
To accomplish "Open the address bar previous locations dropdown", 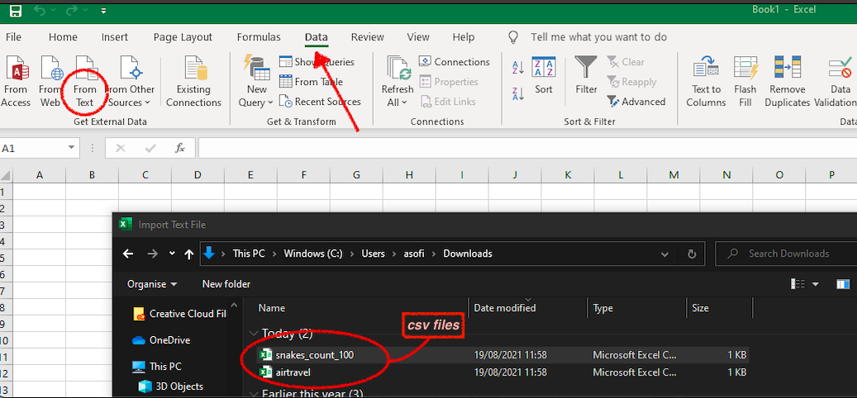I will (665, 253).
